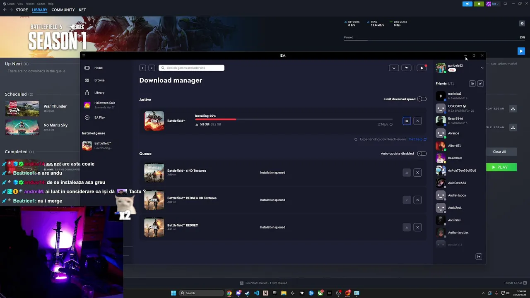Collapse EA friends panel arrow icon
530x298 pixels.
pos(479,257)
